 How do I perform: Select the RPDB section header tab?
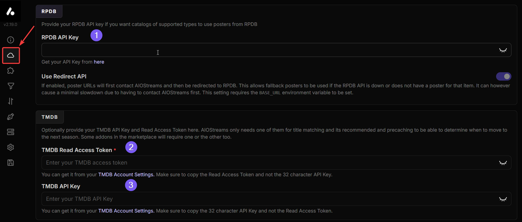point(49,11)
